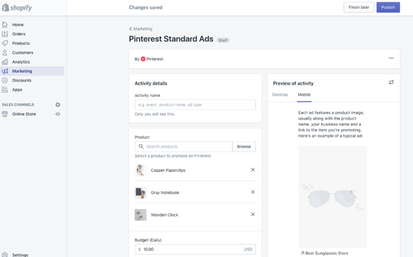Click the Products tag icon
The height and width of the screenshot is (257, 413).
coord(5,43)
